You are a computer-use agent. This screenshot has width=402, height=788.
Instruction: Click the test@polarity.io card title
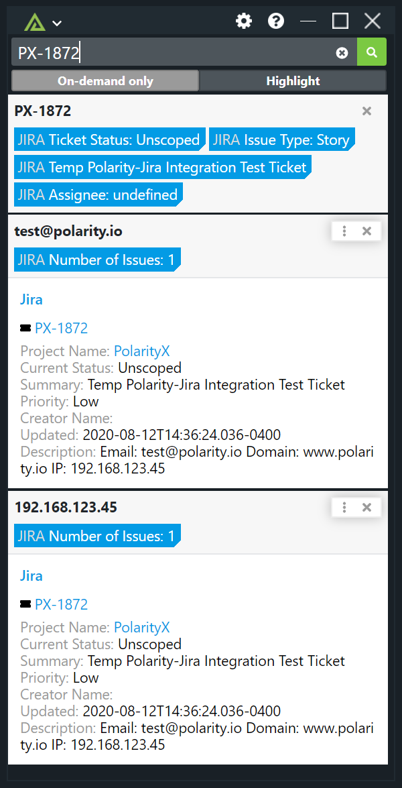pos(68,231)
